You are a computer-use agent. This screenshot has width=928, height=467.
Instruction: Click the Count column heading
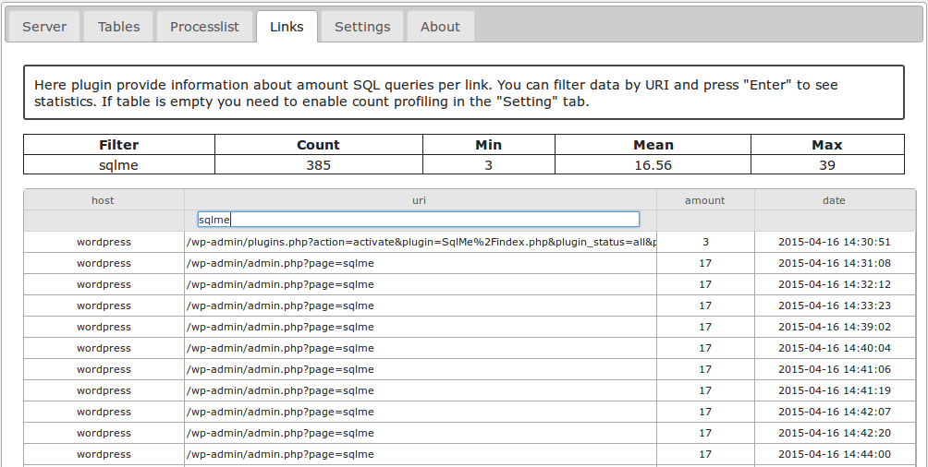[318, 145]
